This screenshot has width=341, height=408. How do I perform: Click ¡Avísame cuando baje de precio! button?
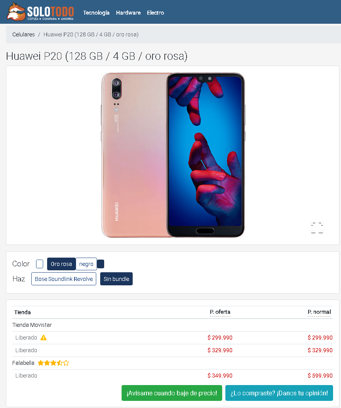[171, 393]
